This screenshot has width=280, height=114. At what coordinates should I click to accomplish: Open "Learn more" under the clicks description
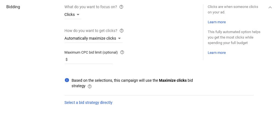click(x=217, y=22)
